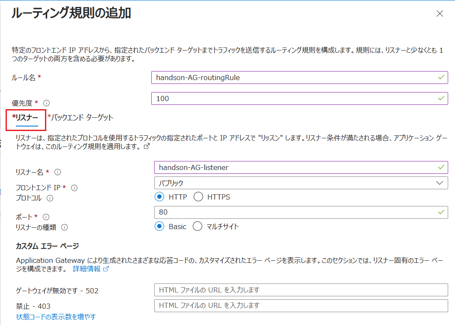Click the info icon next to 優先度
This screenshot has width=455, height=325.
46,103
